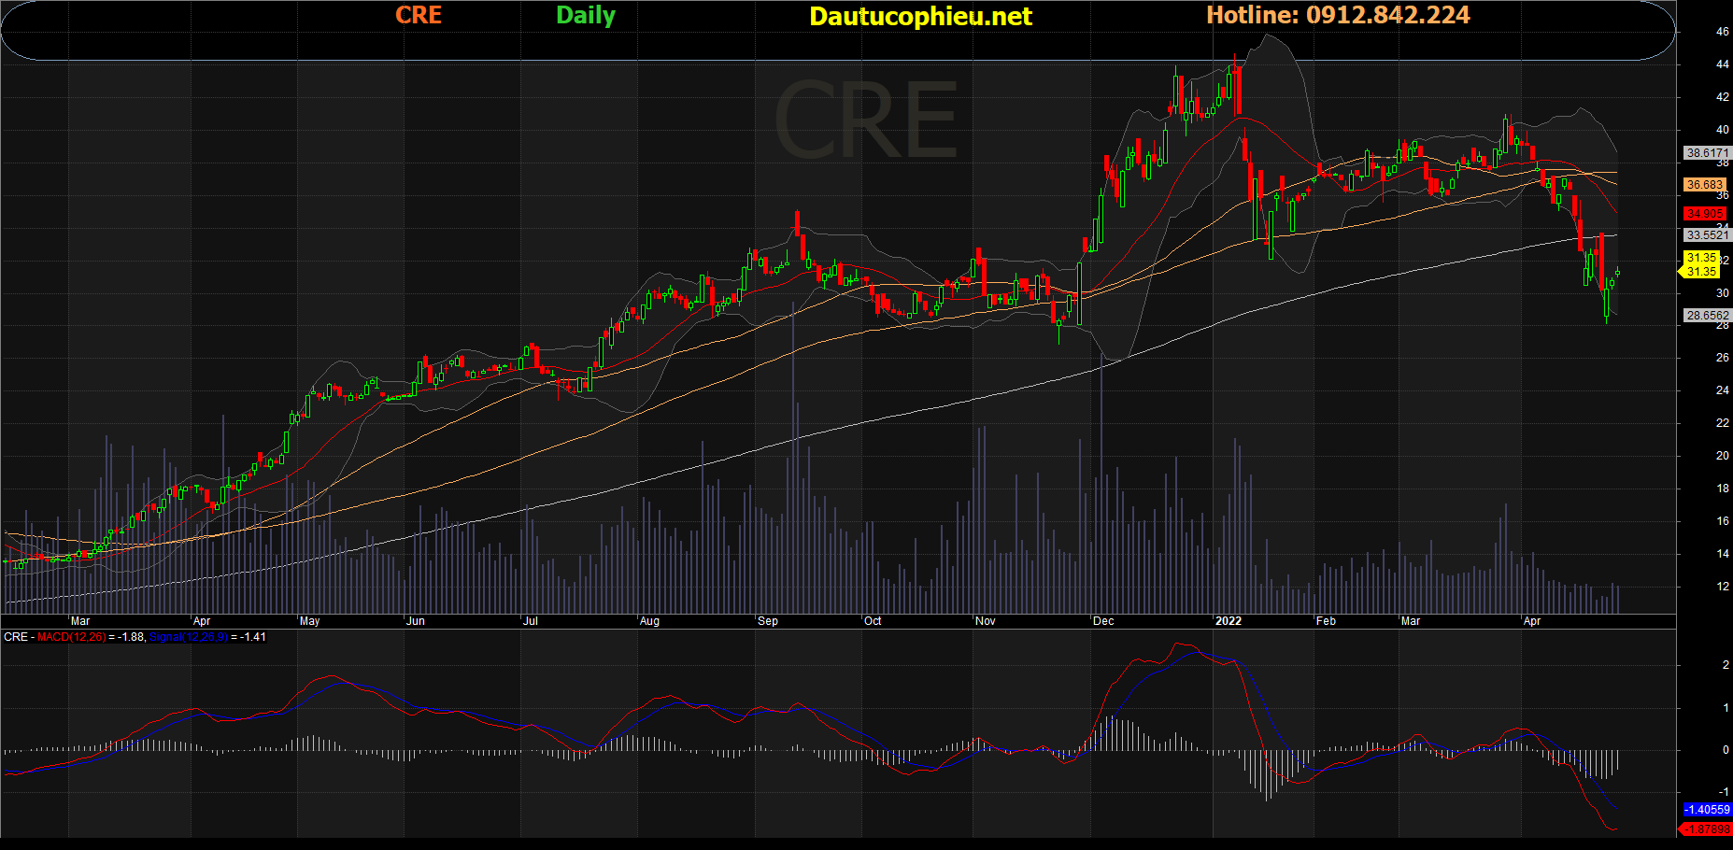This screenshot has height=850, width=1733.
Task: Click the Sep month marker on time axis
Action: [x=768, y=621]
